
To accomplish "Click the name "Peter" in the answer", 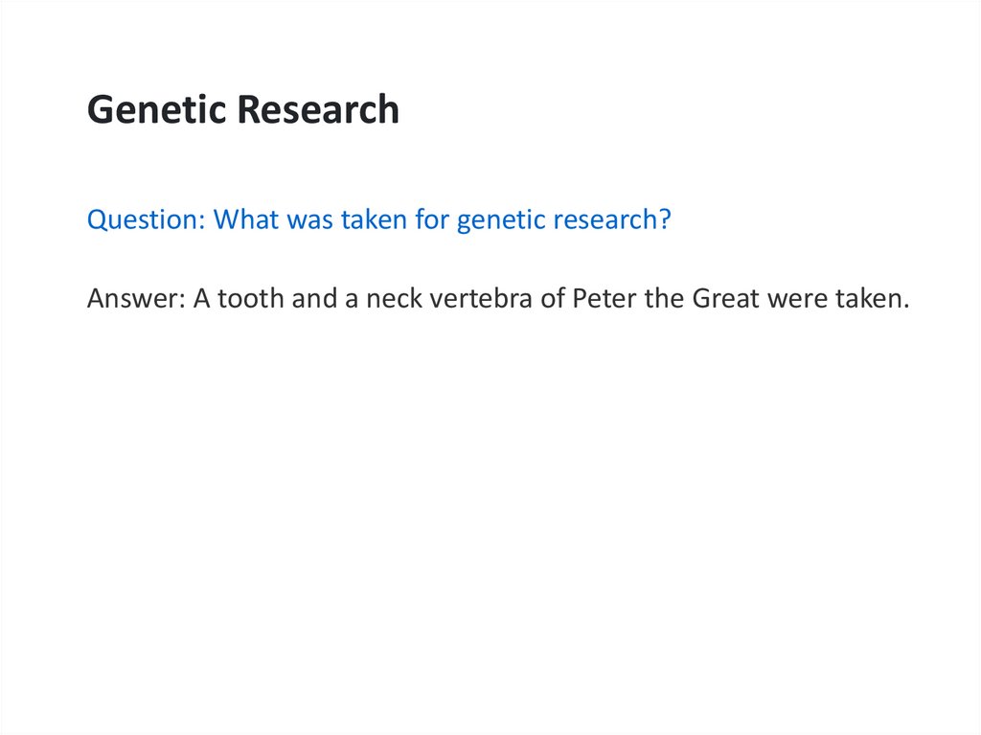I will (599, 299).
